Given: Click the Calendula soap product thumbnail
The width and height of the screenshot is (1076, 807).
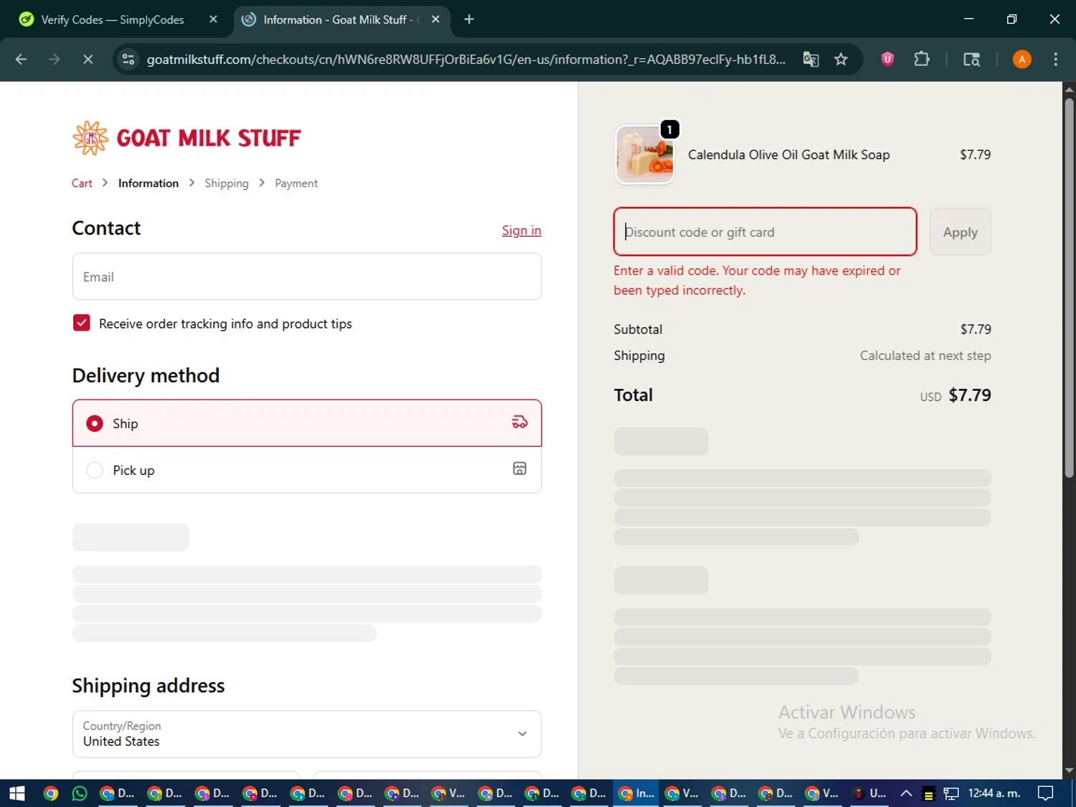Looking at the screenshot, I should pyautogui.click(x=645, y=154).
